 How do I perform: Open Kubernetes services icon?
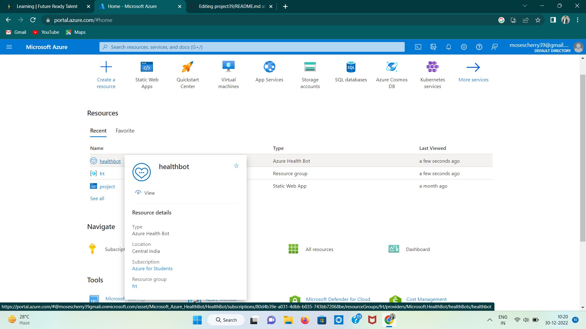click(432, 67)
